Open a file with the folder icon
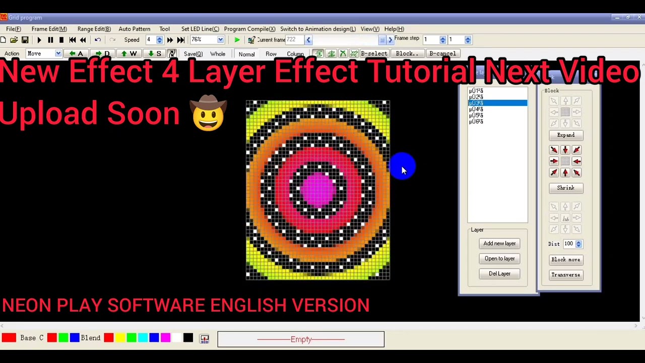Image resolution: width=645 pixels, height=363 pixels. 14,40
